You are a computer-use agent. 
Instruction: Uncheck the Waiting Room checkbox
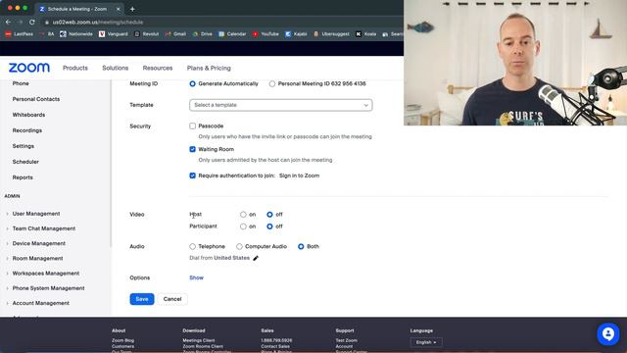(192, 149)
